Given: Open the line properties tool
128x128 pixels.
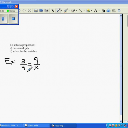Looking at the screenshot, I should [114, 10].
